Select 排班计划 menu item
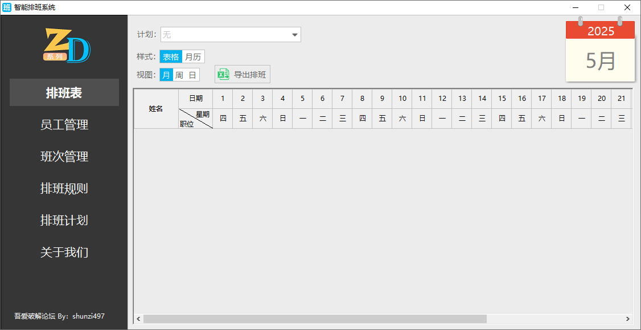 click(64, 221)
